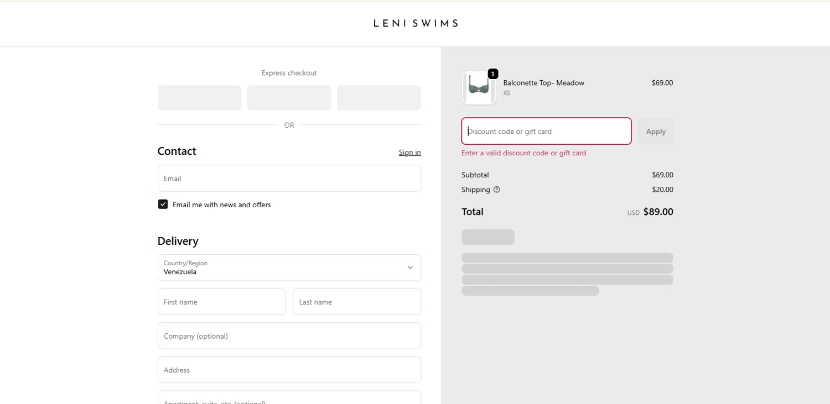Viewport: 830px width, 404px height.
Task: Click the $20.00 shipping cost
Action: pyautogui.click(x=662, y=190)
